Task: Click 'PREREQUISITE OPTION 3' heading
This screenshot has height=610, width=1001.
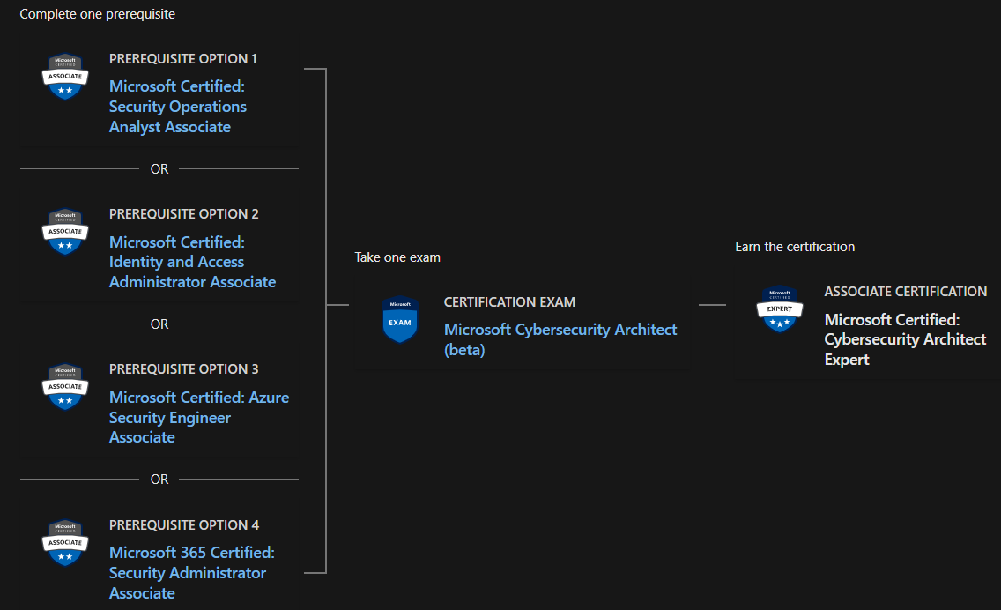Action: [x=184, y=369]
